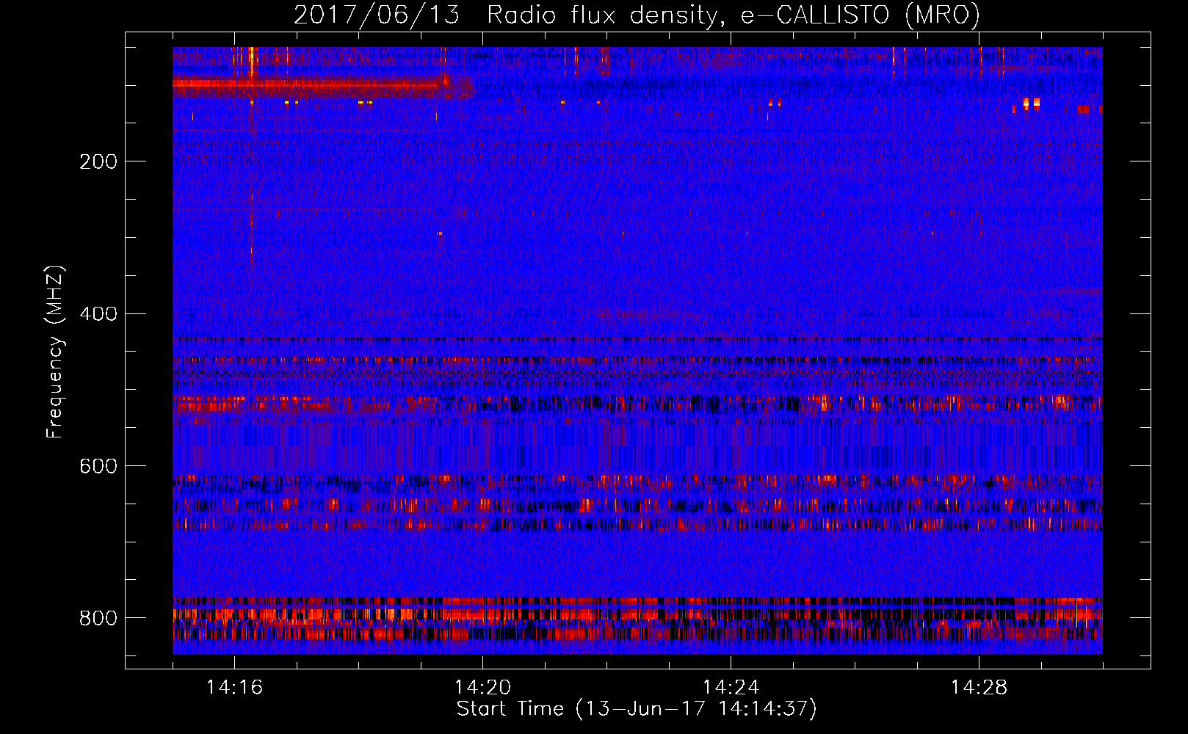Click the '400' frequency tick label

point(98,314)
